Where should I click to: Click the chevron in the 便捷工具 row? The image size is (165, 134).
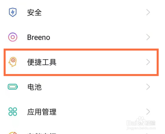tap(148, 62)
